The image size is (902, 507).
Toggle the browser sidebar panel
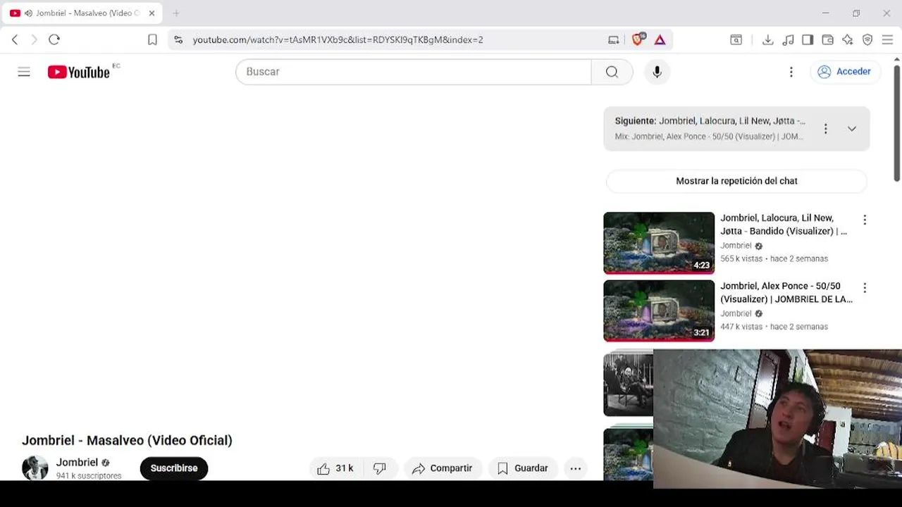(x=808, y=39)
